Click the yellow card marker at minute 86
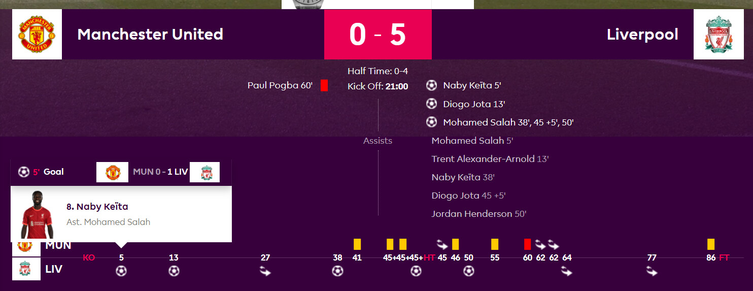 point(711,244)
